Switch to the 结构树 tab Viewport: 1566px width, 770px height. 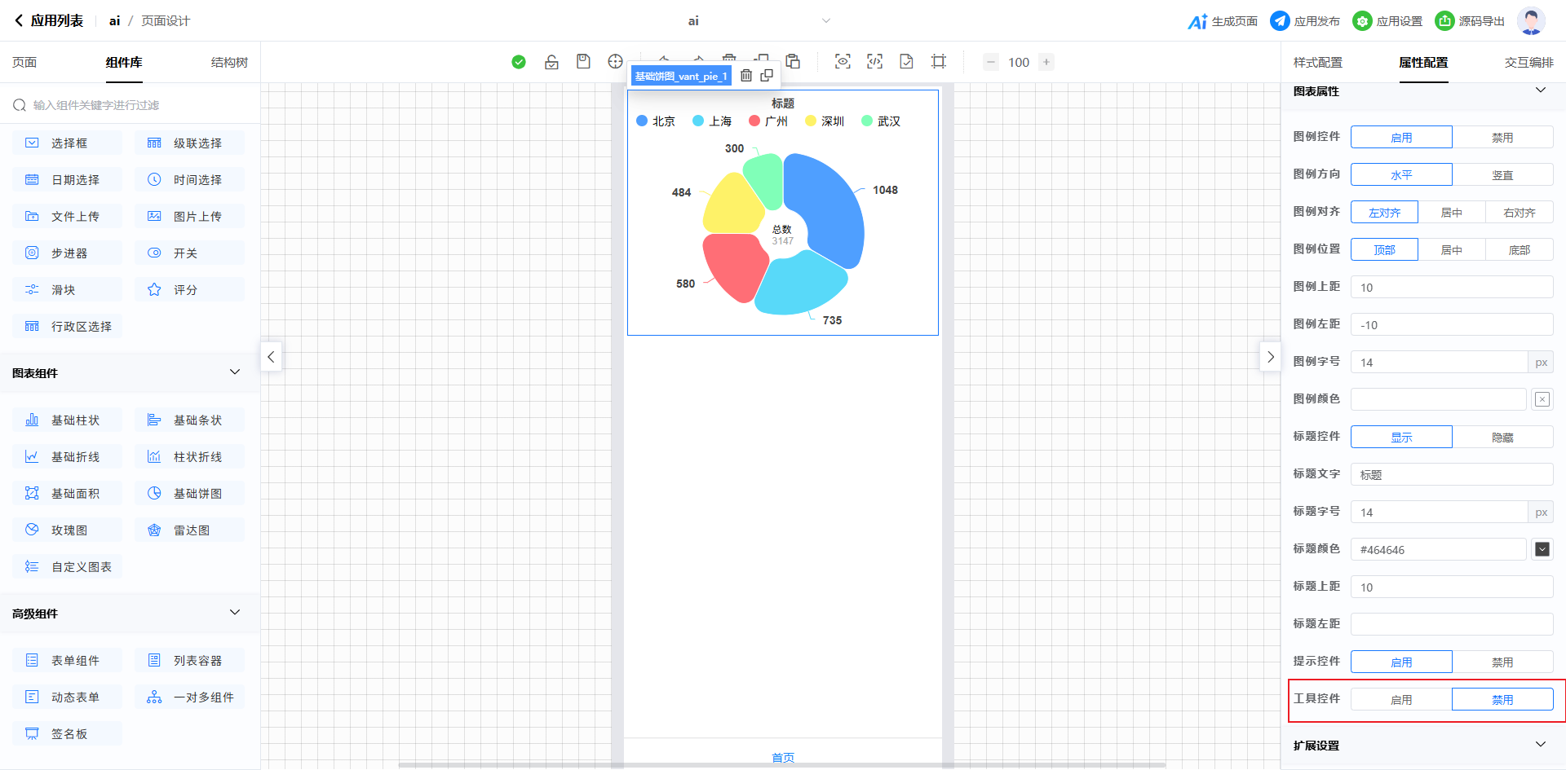(x=229, y=63)
